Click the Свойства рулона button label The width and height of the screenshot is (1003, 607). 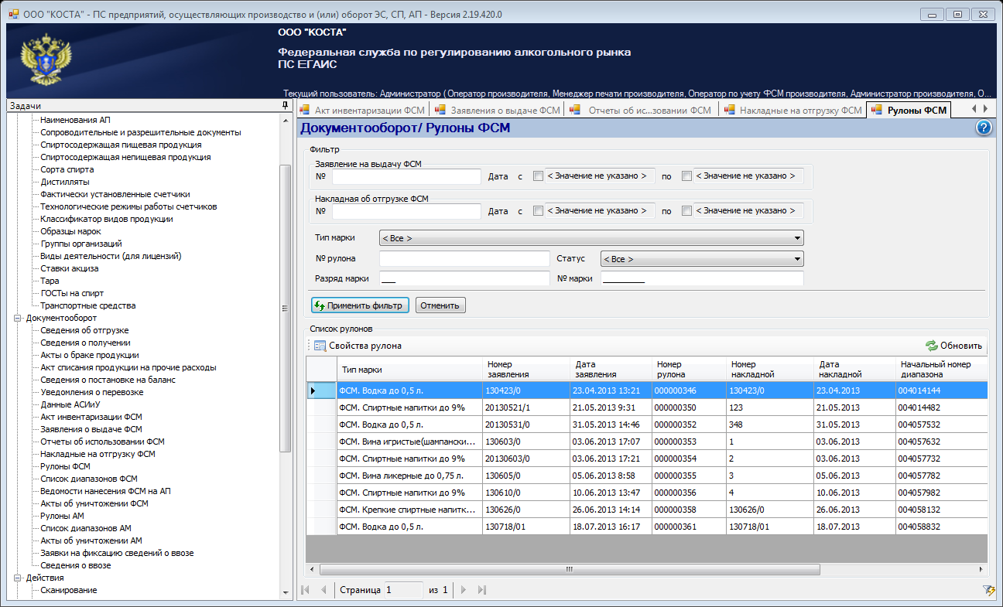(x=365, y=346)
